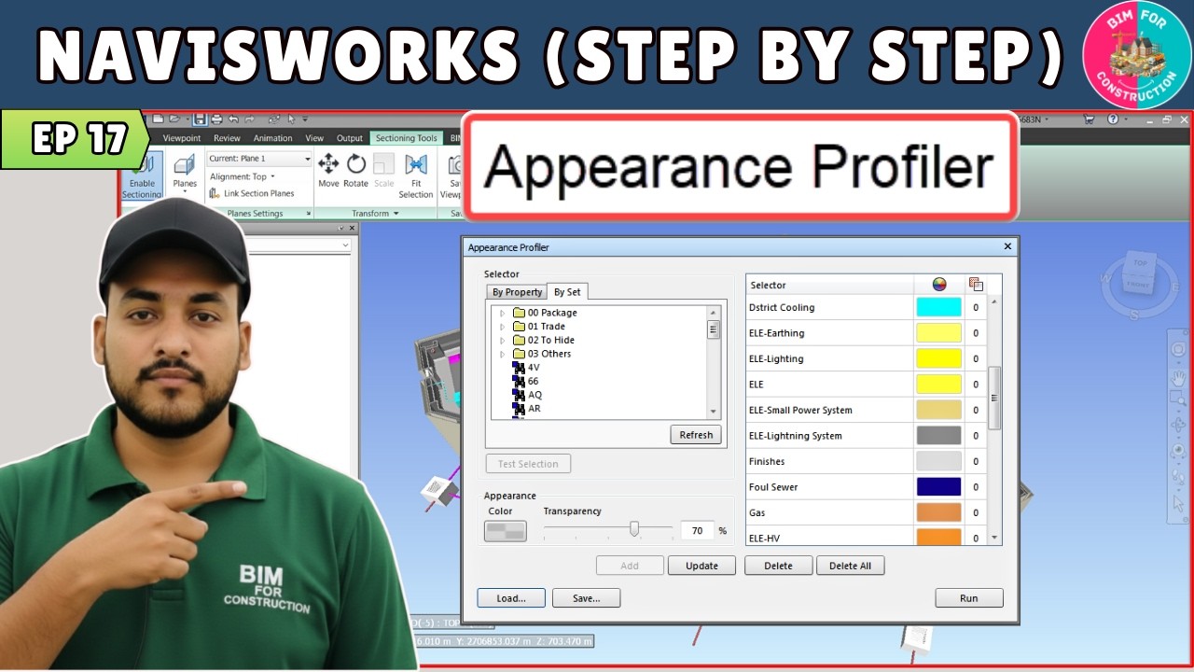The height and width of the screenshot is (672, 1194).
Task: Expand the 01 Trade folder
Action: (502, 327)
